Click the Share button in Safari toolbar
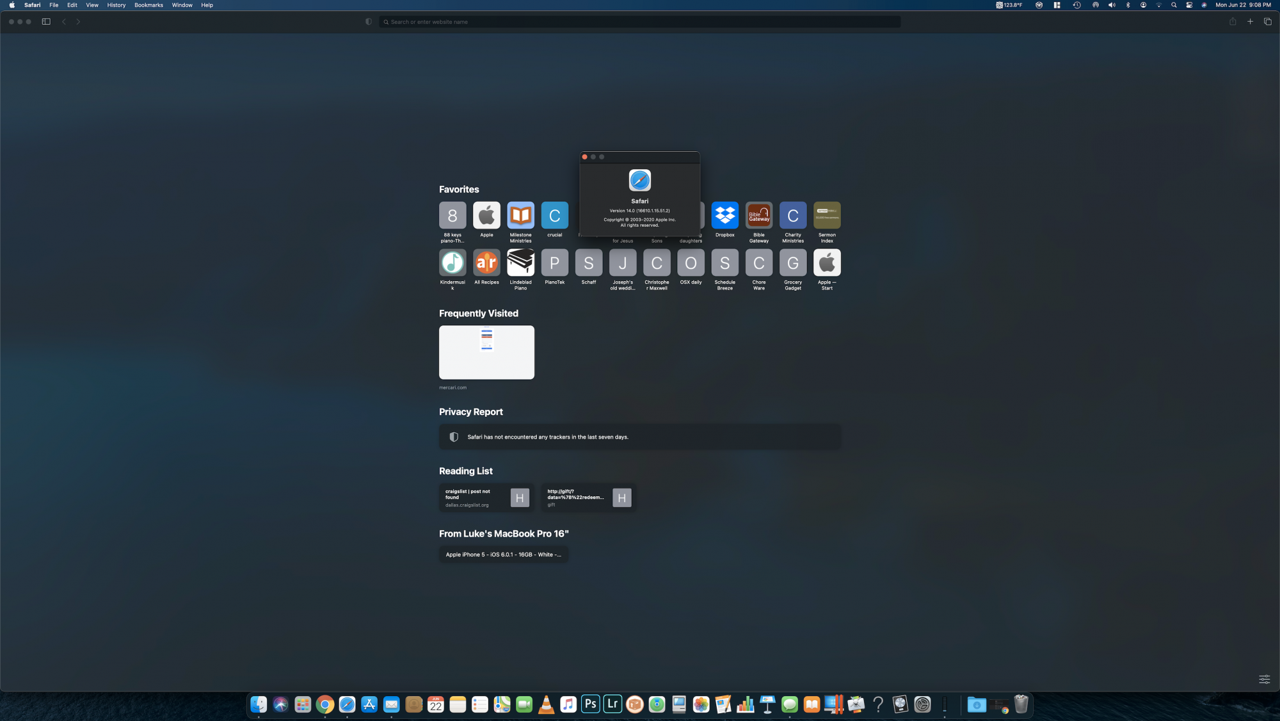Image resolution: width=1280 pixels, height=721 pixels. (x=1233, y=22)
